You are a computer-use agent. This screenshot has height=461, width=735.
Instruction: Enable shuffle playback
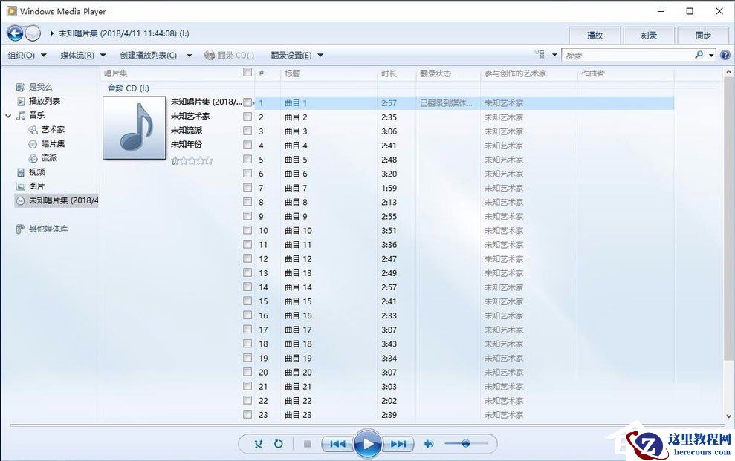[x=256, y=443]
